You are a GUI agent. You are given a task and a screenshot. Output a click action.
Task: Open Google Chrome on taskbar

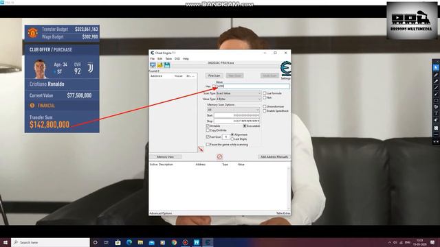point(174,242)
